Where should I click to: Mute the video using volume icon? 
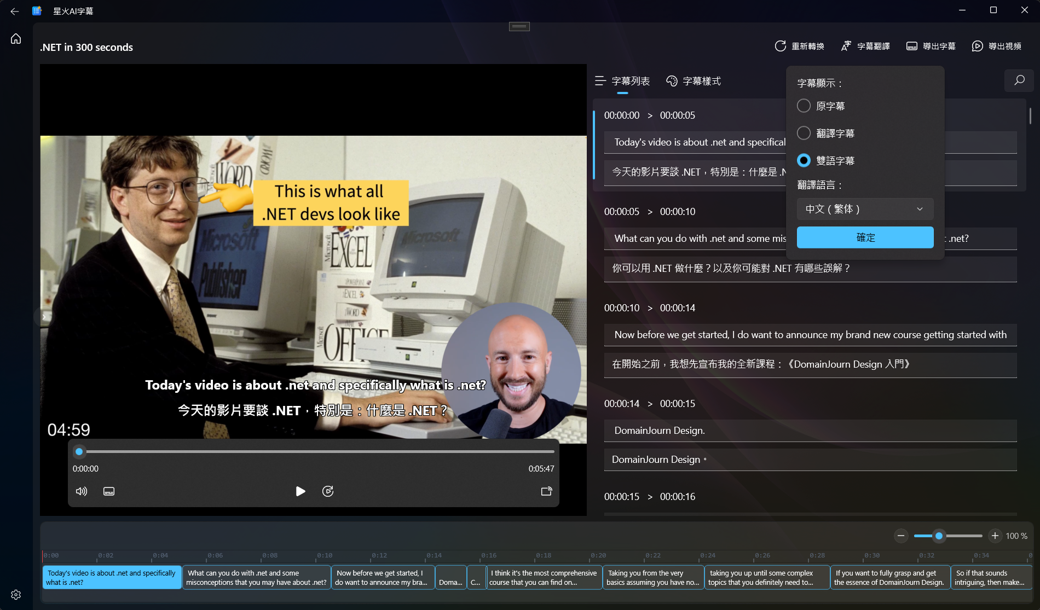(82, 491)
